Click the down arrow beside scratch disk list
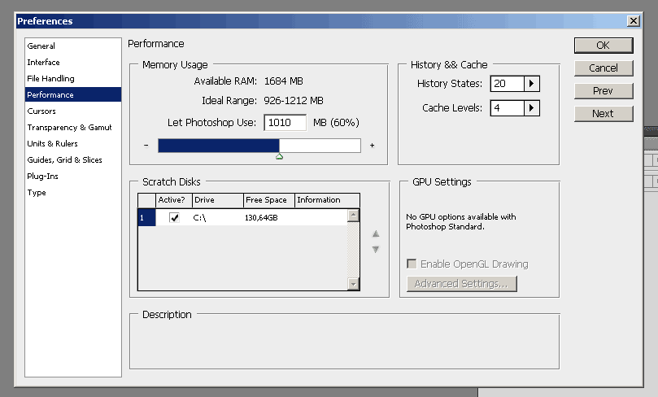This screenshot has height=397, width=658. 376,249
